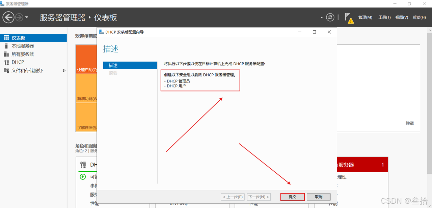Click the 本地服务器 sidebar icon
Image resolution: width=432 pixels, height=208 pixels.
click(x=6, y=46)
